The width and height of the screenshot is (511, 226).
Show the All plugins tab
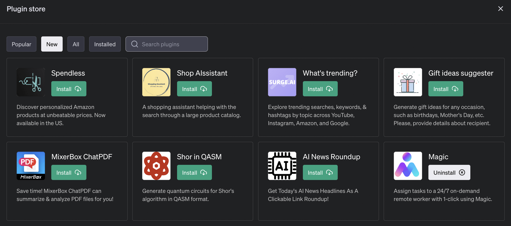point(76,44)
